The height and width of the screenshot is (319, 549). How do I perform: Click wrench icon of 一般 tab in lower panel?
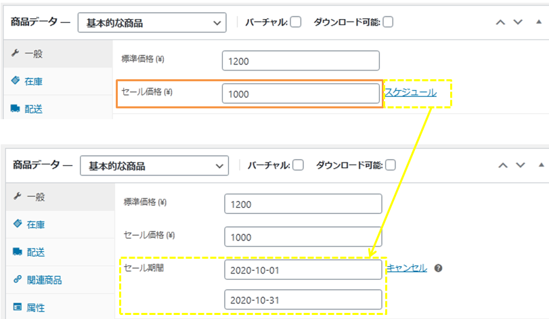click(18, 196)
